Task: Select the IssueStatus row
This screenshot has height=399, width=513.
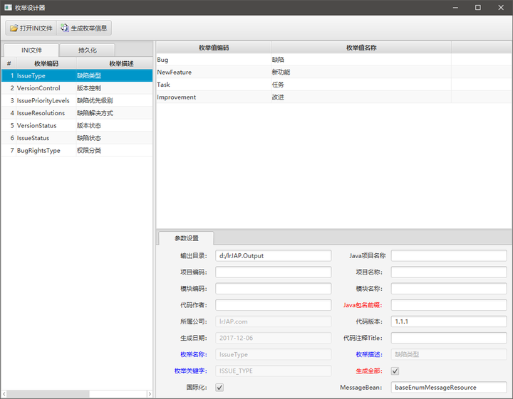Action: [x=77, y=138]
